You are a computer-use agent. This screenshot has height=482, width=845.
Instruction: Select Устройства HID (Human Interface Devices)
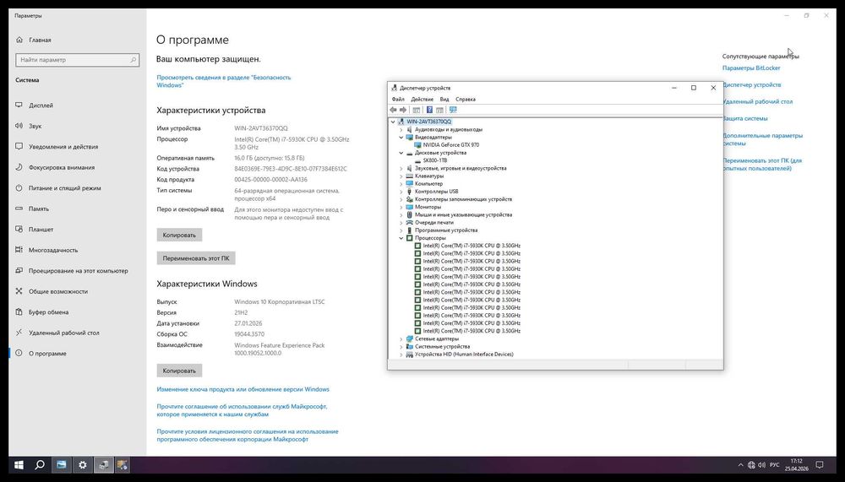tap(464, 355)
